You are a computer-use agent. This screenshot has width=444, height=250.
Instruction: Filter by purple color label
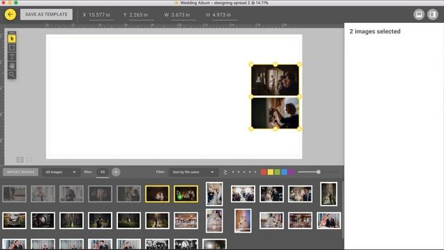tap(291, 172)
